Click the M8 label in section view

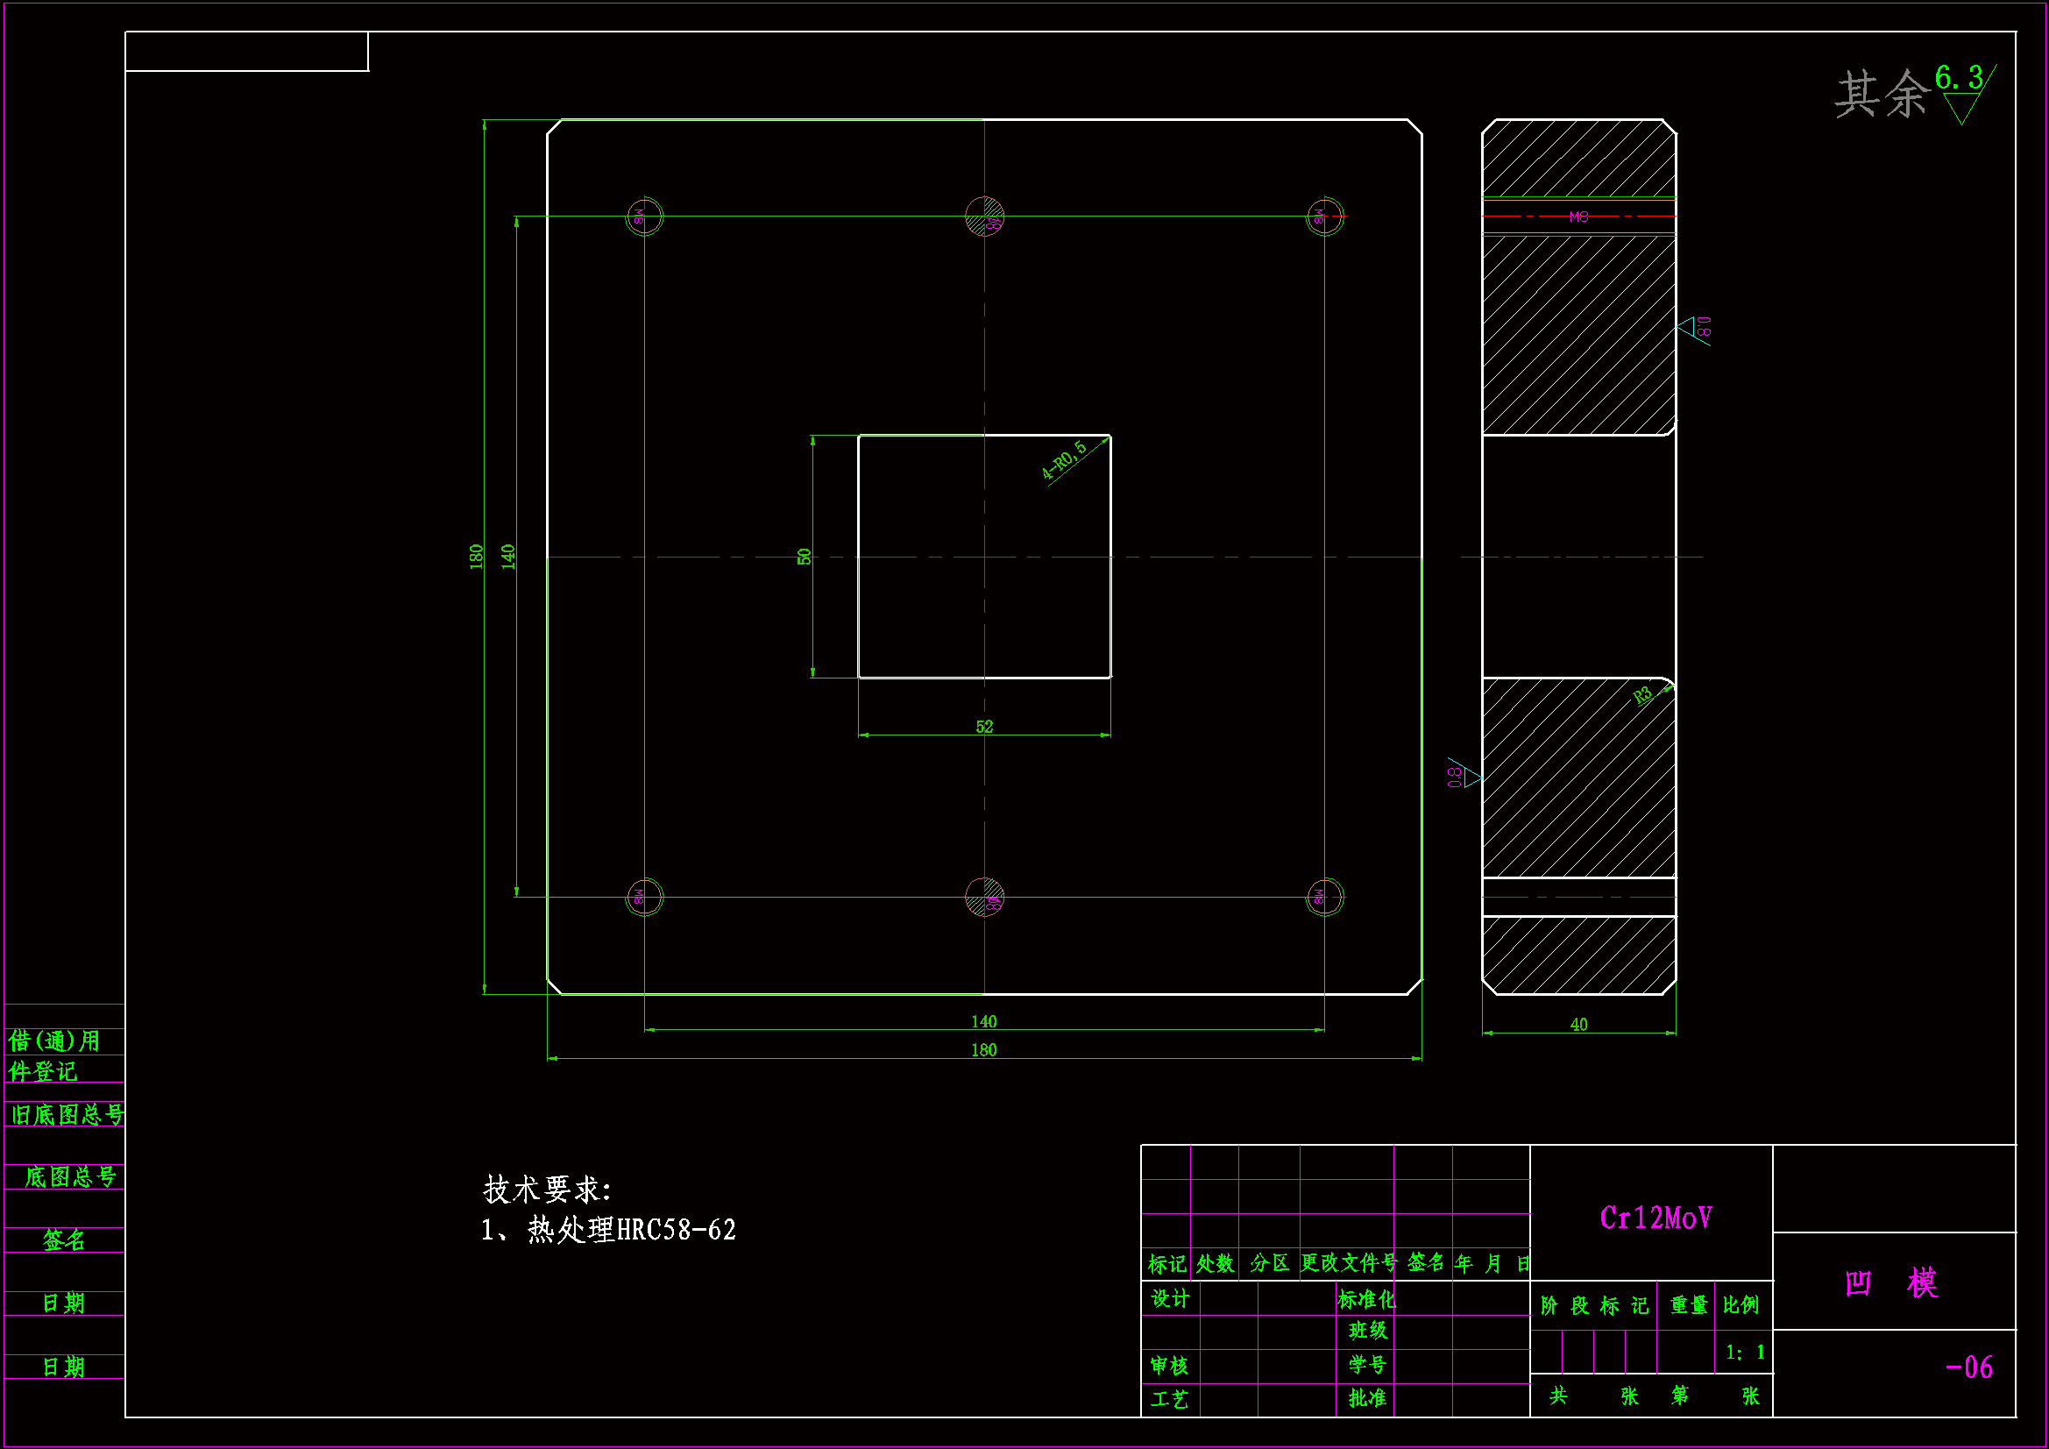tap(1578, 216)
